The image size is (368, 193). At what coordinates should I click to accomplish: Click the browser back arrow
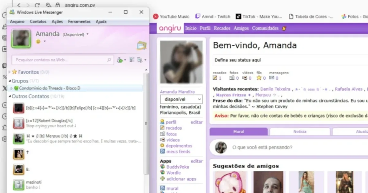[x=19, y=5]
